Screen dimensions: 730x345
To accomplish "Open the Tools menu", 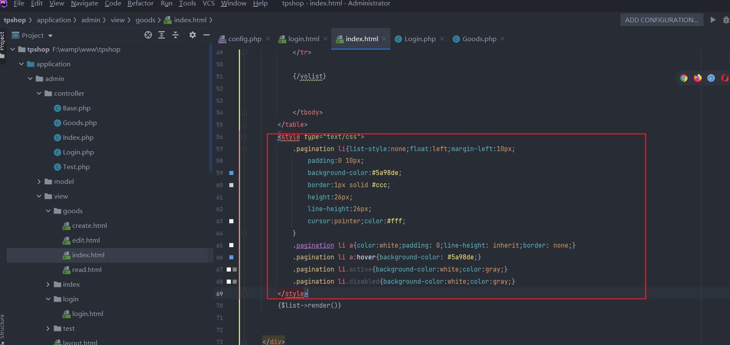I will click(x=187, y=3).
